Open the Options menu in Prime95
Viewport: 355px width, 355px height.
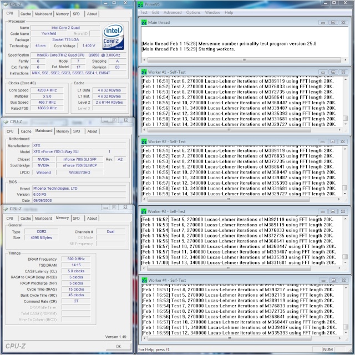coord(193,12)
